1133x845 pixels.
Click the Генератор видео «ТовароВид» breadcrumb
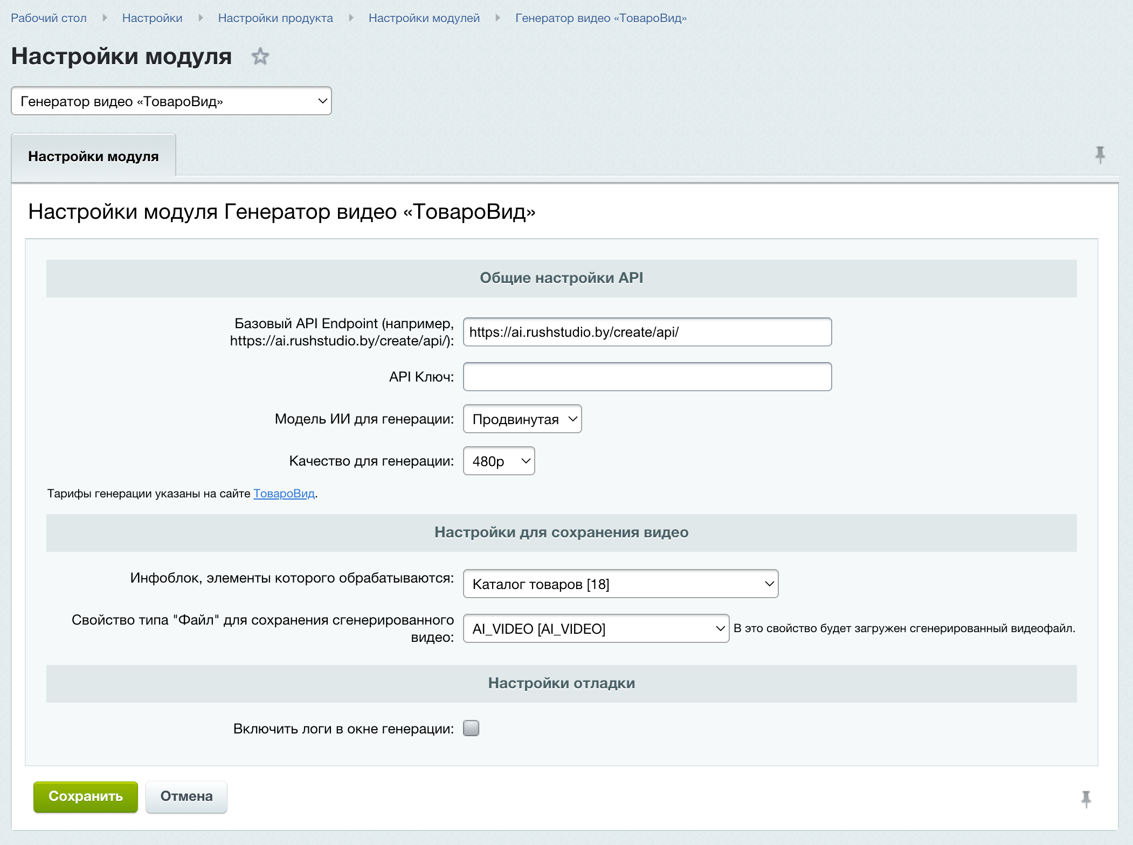pyautogui.click(x=600, y=18)
